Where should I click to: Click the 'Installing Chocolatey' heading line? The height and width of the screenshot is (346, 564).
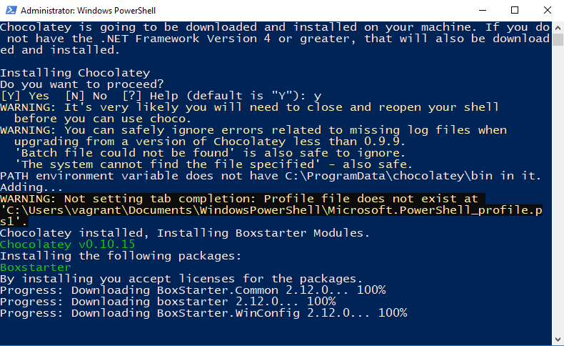[75, 73]
